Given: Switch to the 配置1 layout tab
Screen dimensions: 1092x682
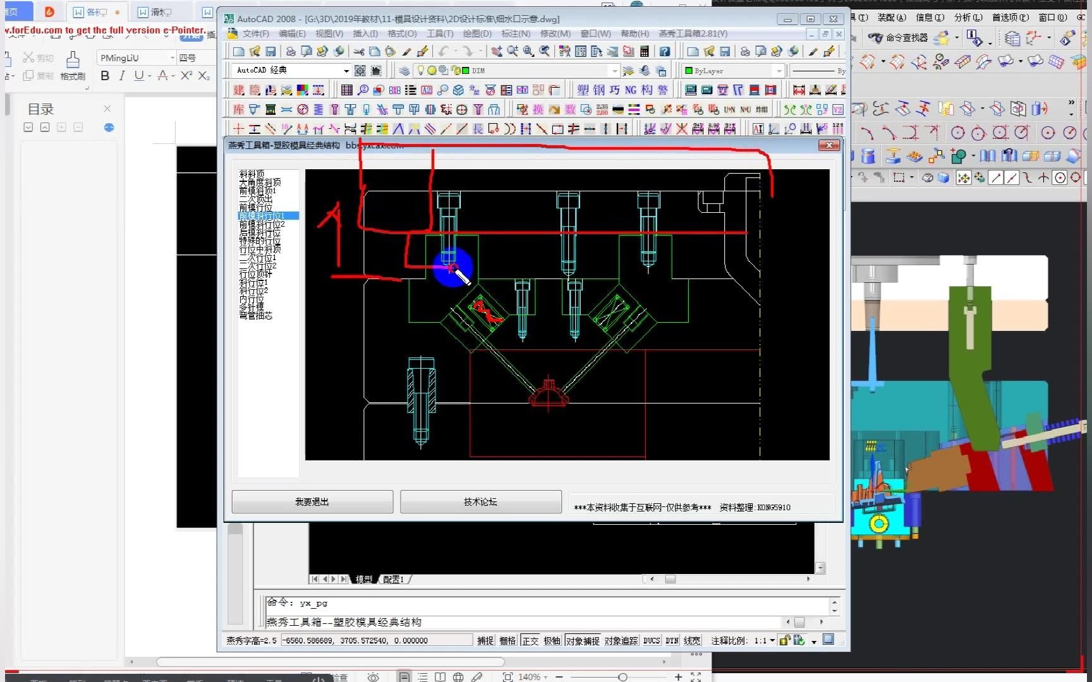Looking at the screenshot, I should click(393, 579).
